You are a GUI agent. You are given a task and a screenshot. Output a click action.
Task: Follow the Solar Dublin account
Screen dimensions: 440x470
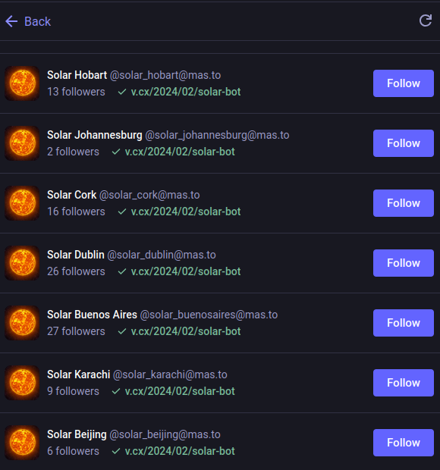(404, 263)
